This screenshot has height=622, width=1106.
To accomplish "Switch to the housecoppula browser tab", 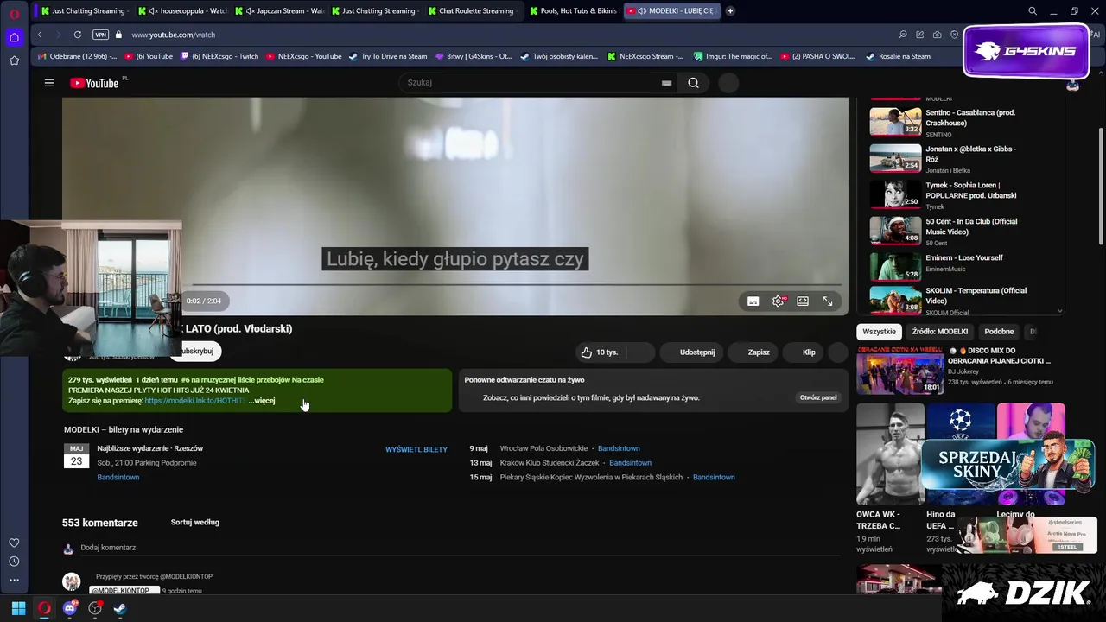I will (x=182, y=11).
